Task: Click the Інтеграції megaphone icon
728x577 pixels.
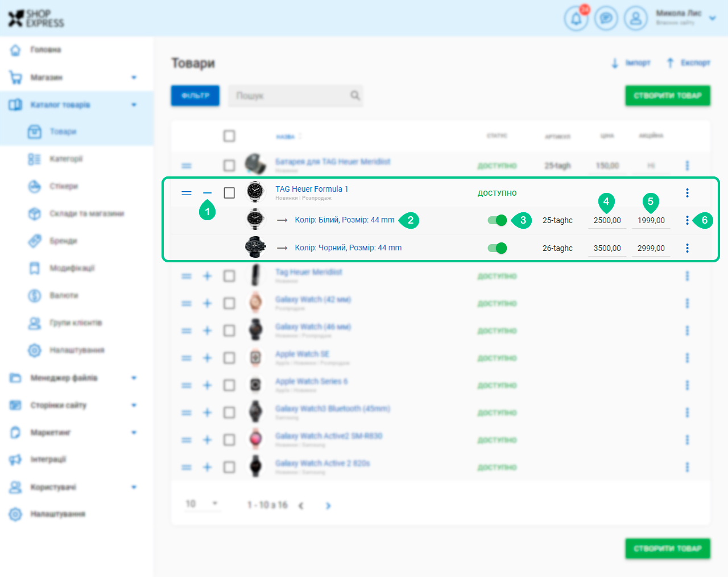Action: (15, 459)
